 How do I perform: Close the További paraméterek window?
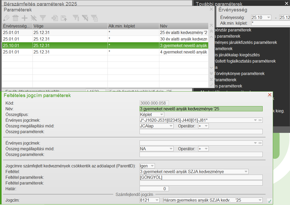(287, 3)
